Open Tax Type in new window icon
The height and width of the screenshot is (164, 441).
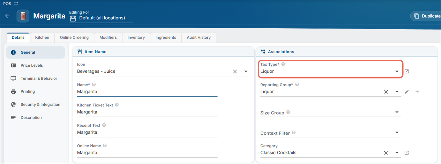pos(407,72)
